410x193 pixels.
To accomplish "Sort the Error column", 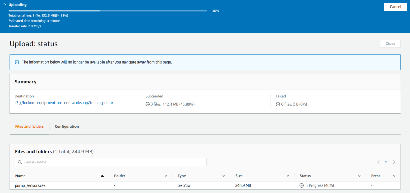I will (x=394, y=176).
